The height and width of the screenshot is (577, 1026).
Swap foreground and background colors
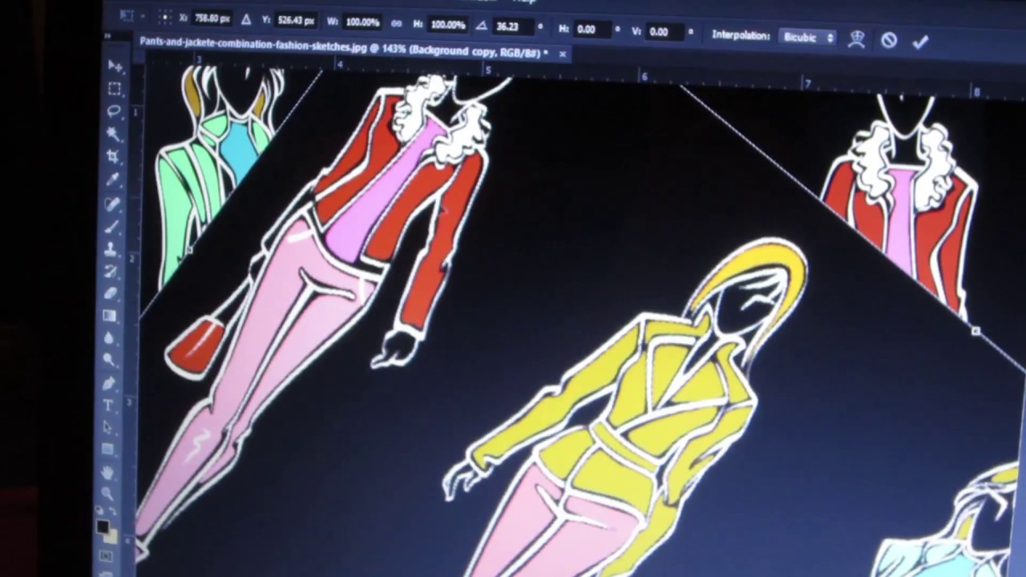[112, 511]
